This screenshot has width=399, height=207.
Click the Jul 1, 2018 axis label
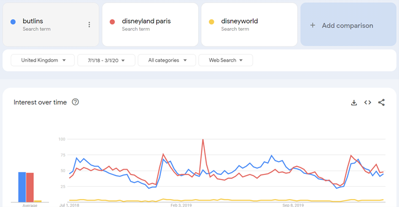[69, 205]
